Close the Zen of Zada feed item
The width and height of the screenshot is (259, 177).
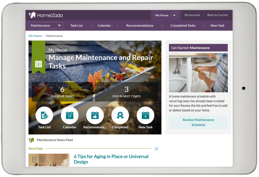point(156,149)
